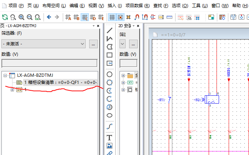Select the Line drawing tool
The width and height of the screenshot is (249, 155).
click(x=110, y=30)
